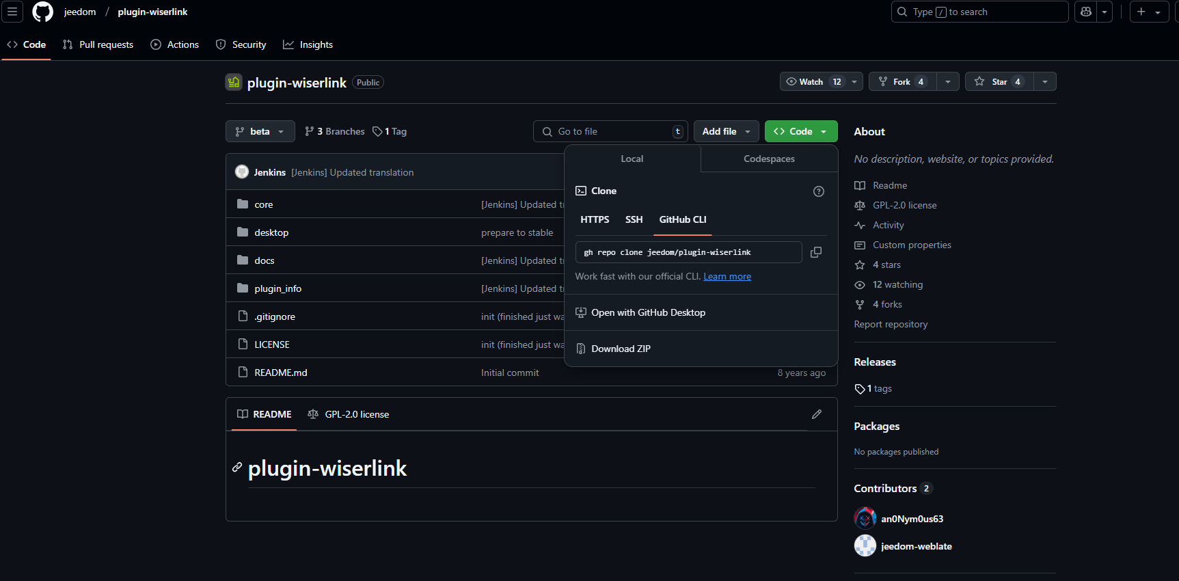
Task: Select the GPL-2.0 license tab
Action: 348,414
